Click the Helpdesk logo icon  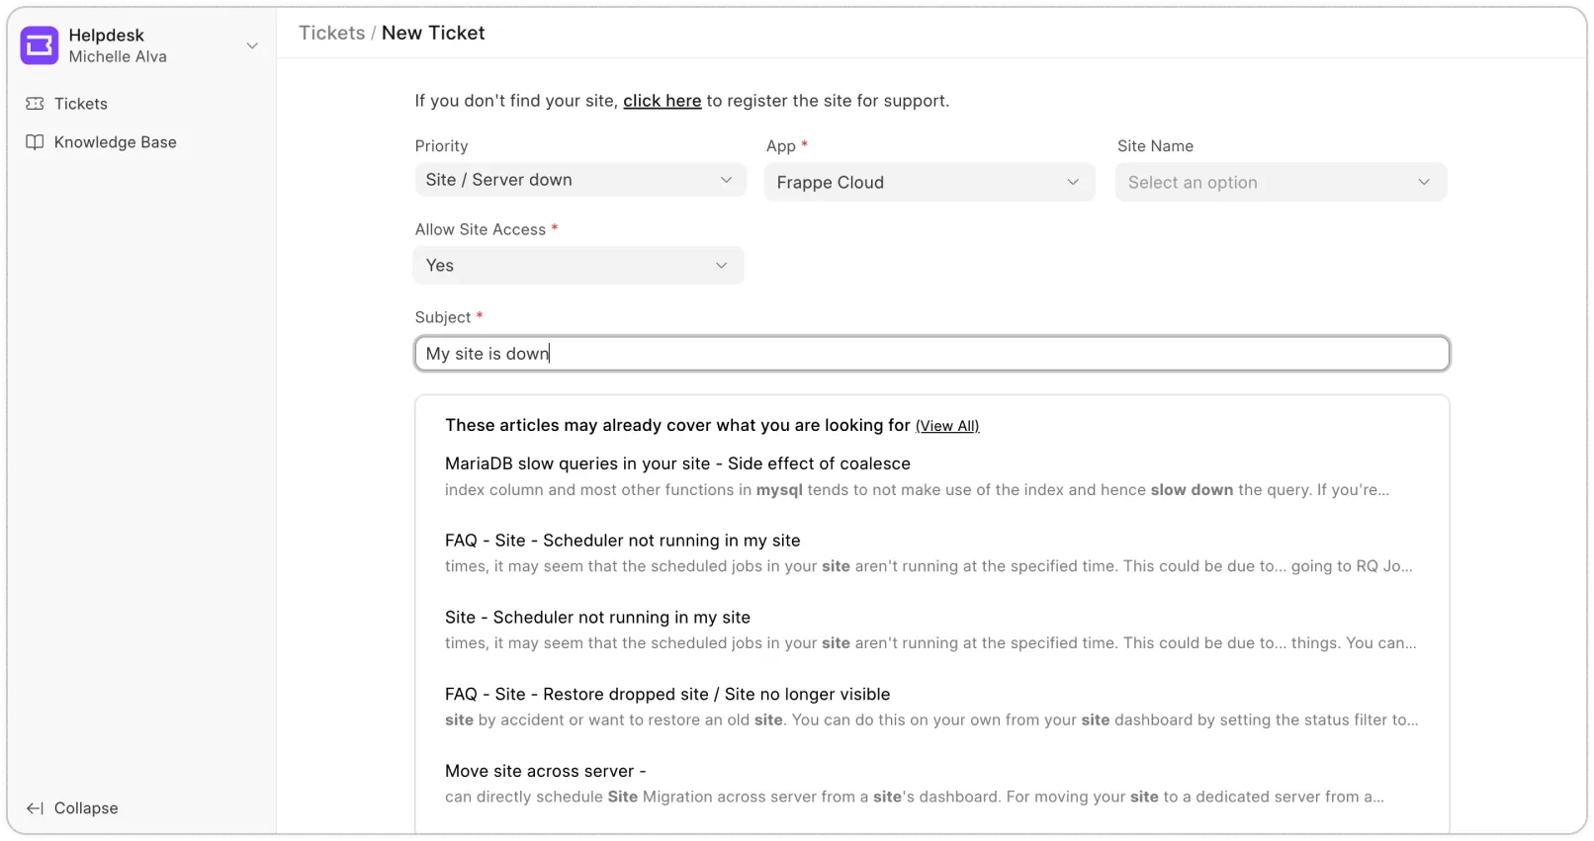coord(40,45)
